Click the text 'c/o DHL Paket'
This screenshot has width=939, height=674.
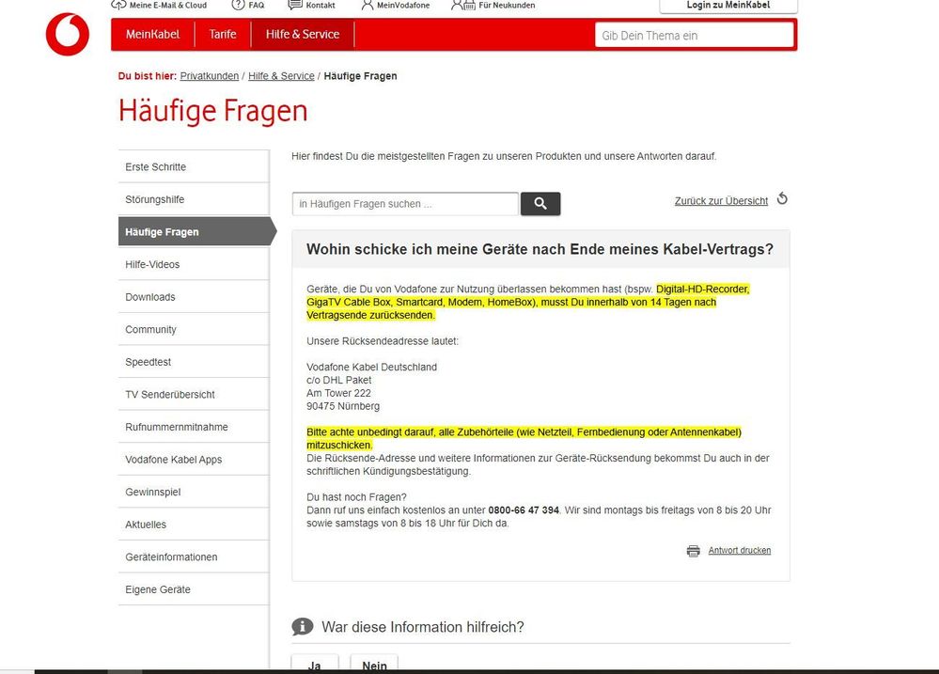(x=338, y=380)
